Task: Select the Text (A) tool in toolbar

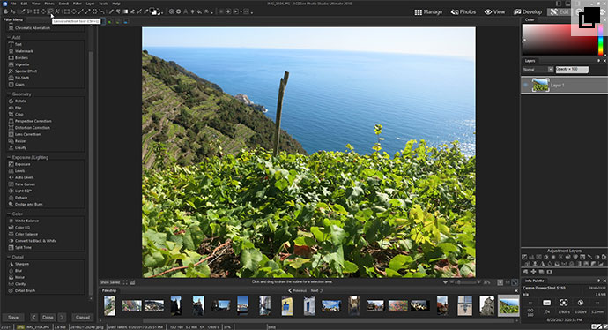Action: (x=185, y=11)
